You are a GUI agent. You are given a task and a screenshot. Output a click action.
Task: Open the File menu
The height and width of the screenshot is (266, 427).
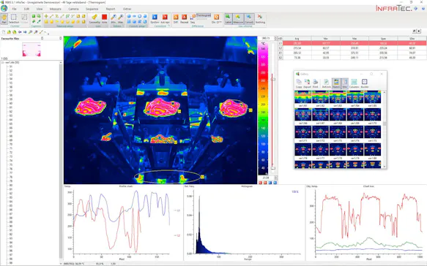click(14, 9)
